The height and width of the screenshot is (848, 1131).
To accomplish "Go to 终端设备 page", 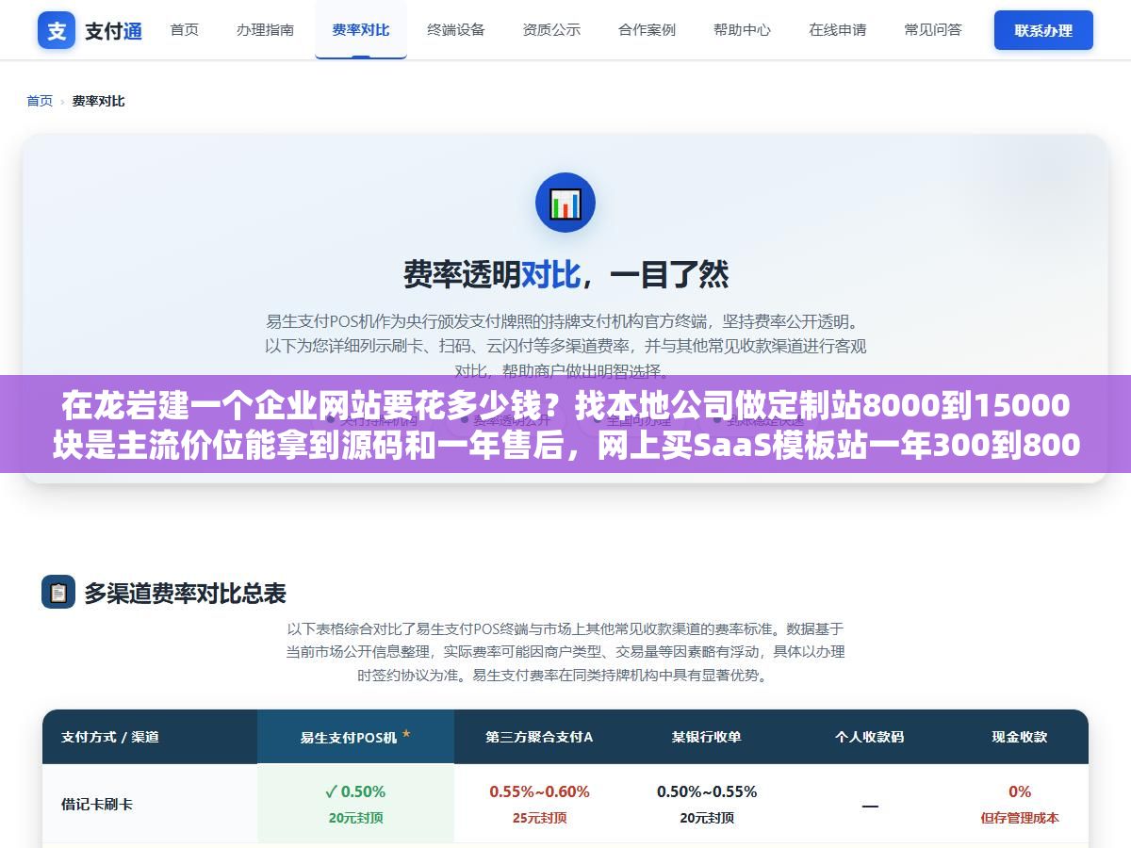I will pos(456,30).
